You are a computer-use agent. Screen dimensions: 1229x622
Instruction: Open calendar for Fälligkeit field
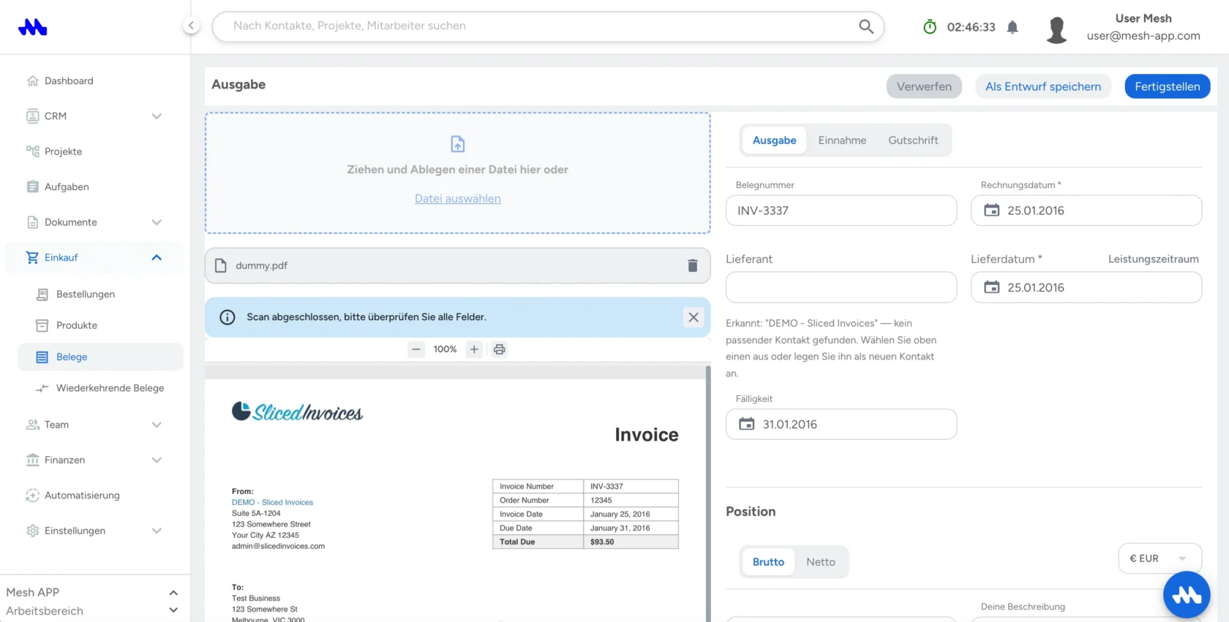[747, 424]
